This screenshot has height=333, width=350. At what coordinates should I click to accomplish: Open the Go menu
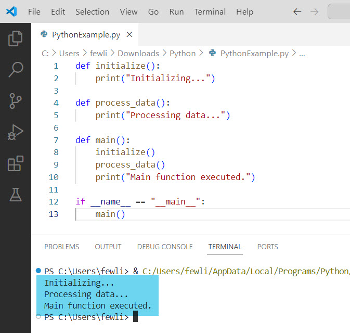pos(153,12)
